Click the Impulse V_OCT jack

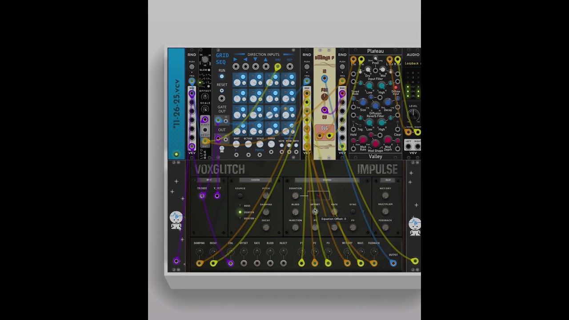[217, 196]
